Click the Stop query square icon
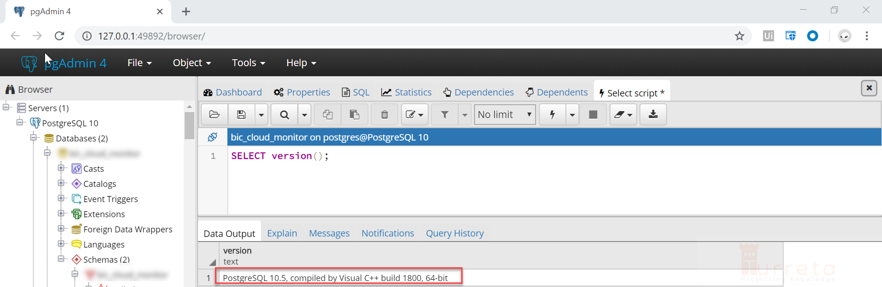882x287 pixels. click(593, 114)
